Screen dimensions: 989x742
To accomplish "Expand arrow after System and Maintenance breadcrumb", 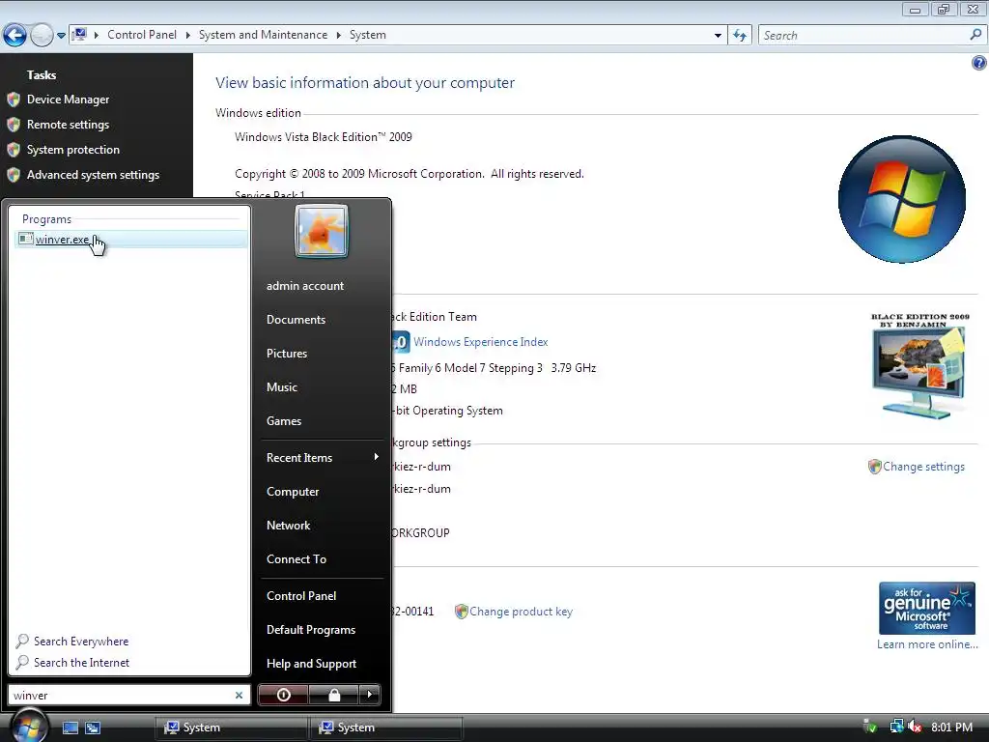I will [339, 35].
